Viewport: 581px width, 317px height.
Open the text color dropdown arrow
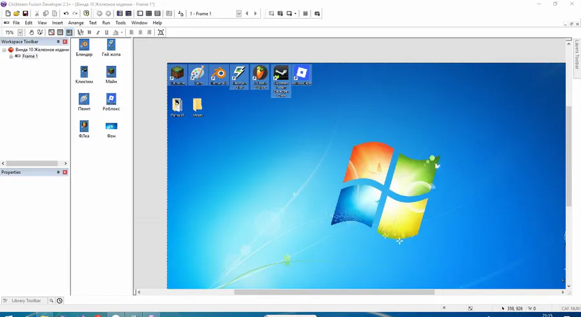(x=121, y=32)
